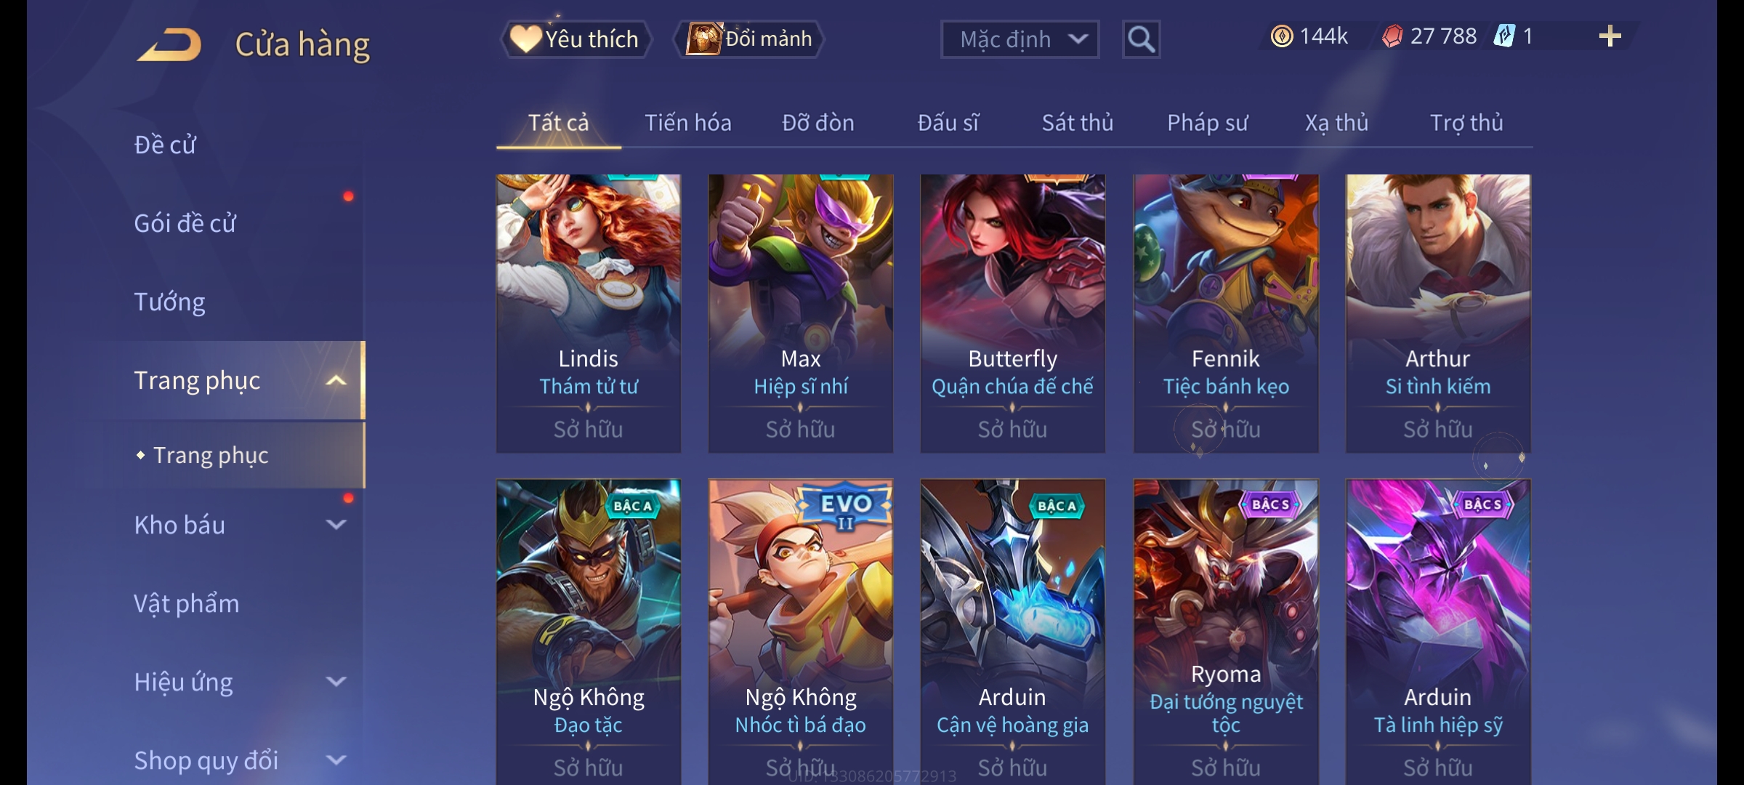Click the back arrow icon
The image size is (1744, 785).
click(169, 44)
